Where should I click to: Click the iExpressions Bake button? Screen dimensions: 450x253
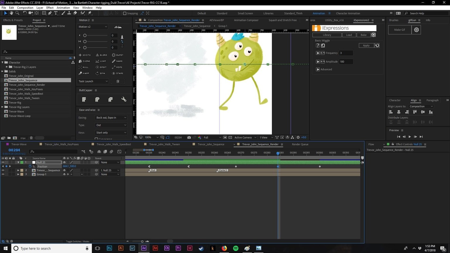(x=364, y=35)
